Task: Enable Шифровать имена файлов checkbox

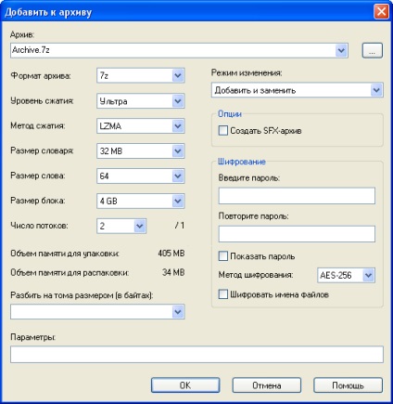Action: (223, 293)
